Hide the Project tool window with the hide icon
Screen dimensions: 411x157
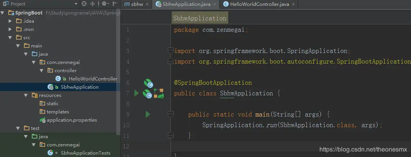click(x=115, y=4)
